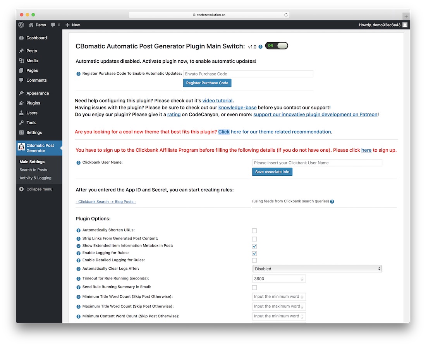This screenshot has height=346, width=426.
Task: Click the Users icon in sidebar
Action: pos(21,113)
